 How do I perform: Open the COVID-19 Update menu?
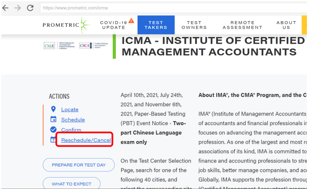click(114, 25)
